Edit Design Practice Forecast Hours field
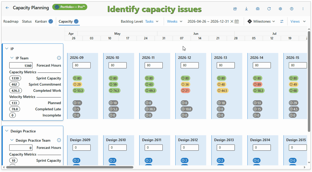The height and width of the screenshot is (172, 312). (x=21, y=148)
